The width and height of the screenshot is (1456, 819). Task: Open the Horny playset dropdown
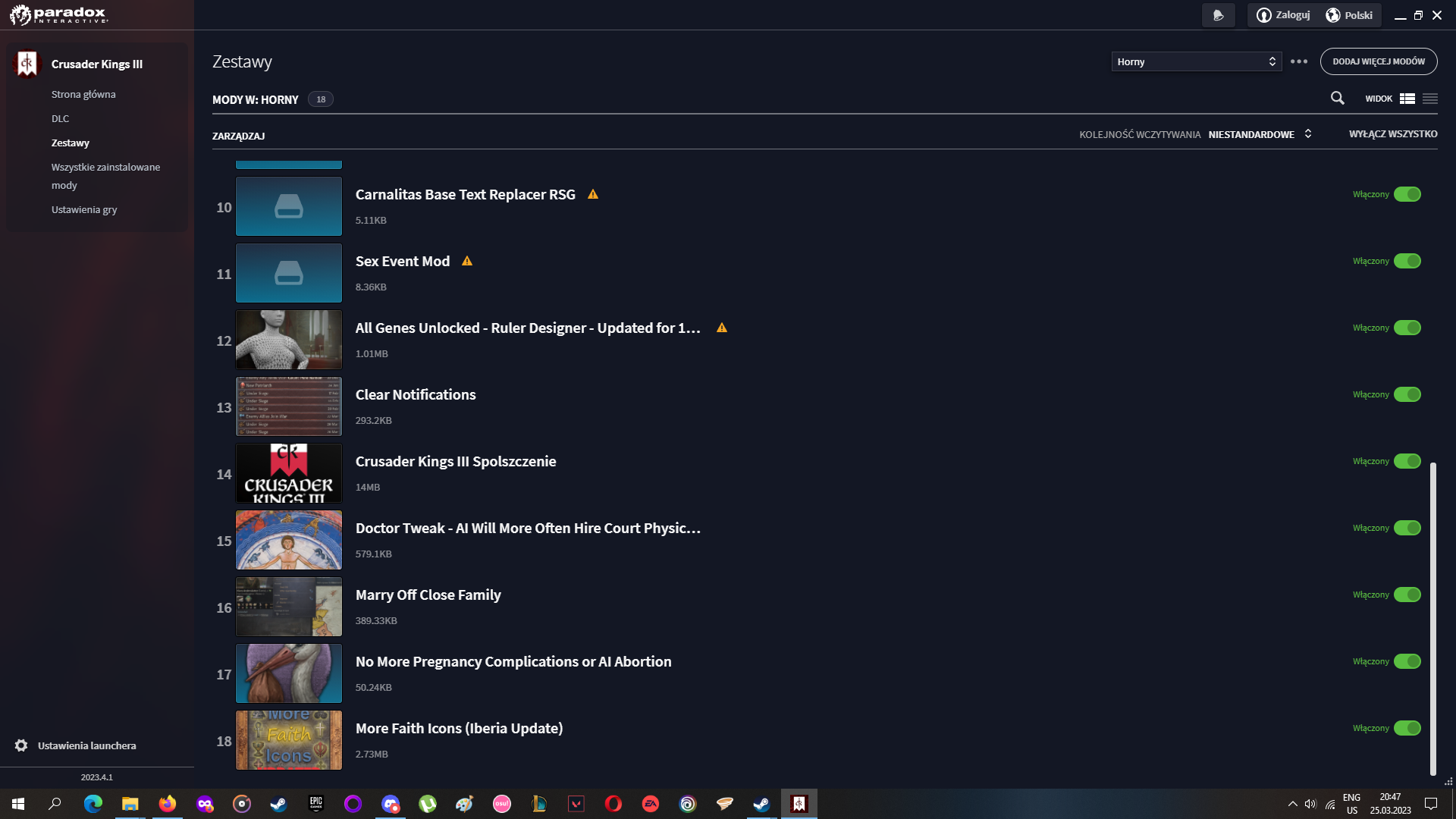click(x=1197, y=61)
